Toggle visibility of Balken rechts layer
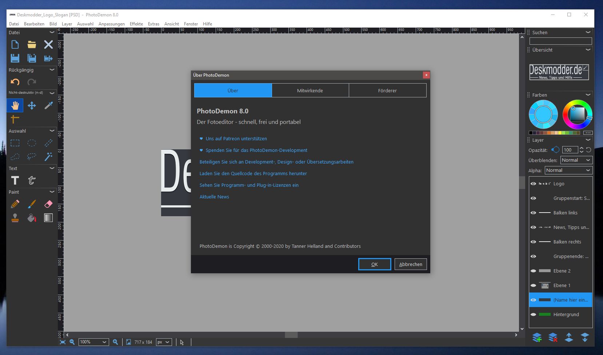Image resolution: width=603 pixels, height=355 pixels. pyautogui.click(x=533, y=242)
